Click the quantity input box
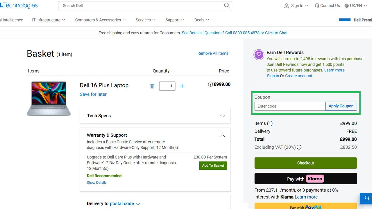This screenshot has height=209, width=372. [x=167, y=86]
